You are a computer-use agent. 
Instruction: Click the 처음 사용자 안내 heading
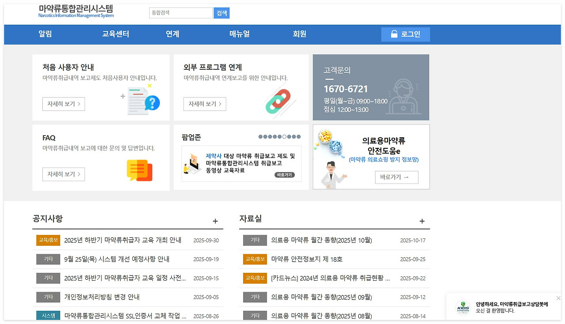[x=68, y=68]
